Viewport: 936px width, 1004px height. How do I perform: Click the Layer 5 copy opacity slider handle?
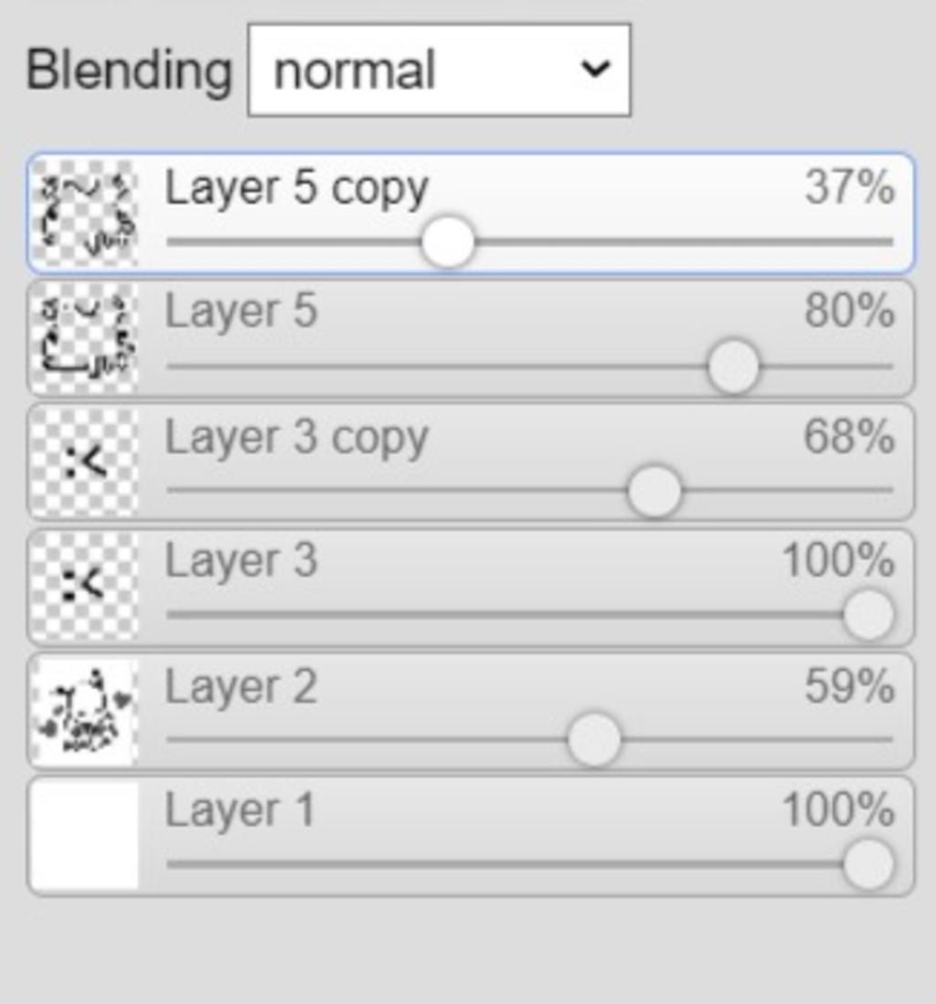tap(448, 242)
